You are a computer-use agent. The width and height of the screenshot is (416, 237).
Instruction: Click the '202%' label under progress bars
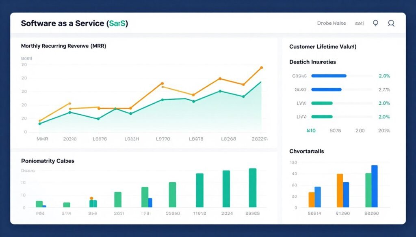pyautogui.click(x=384, y=130)
